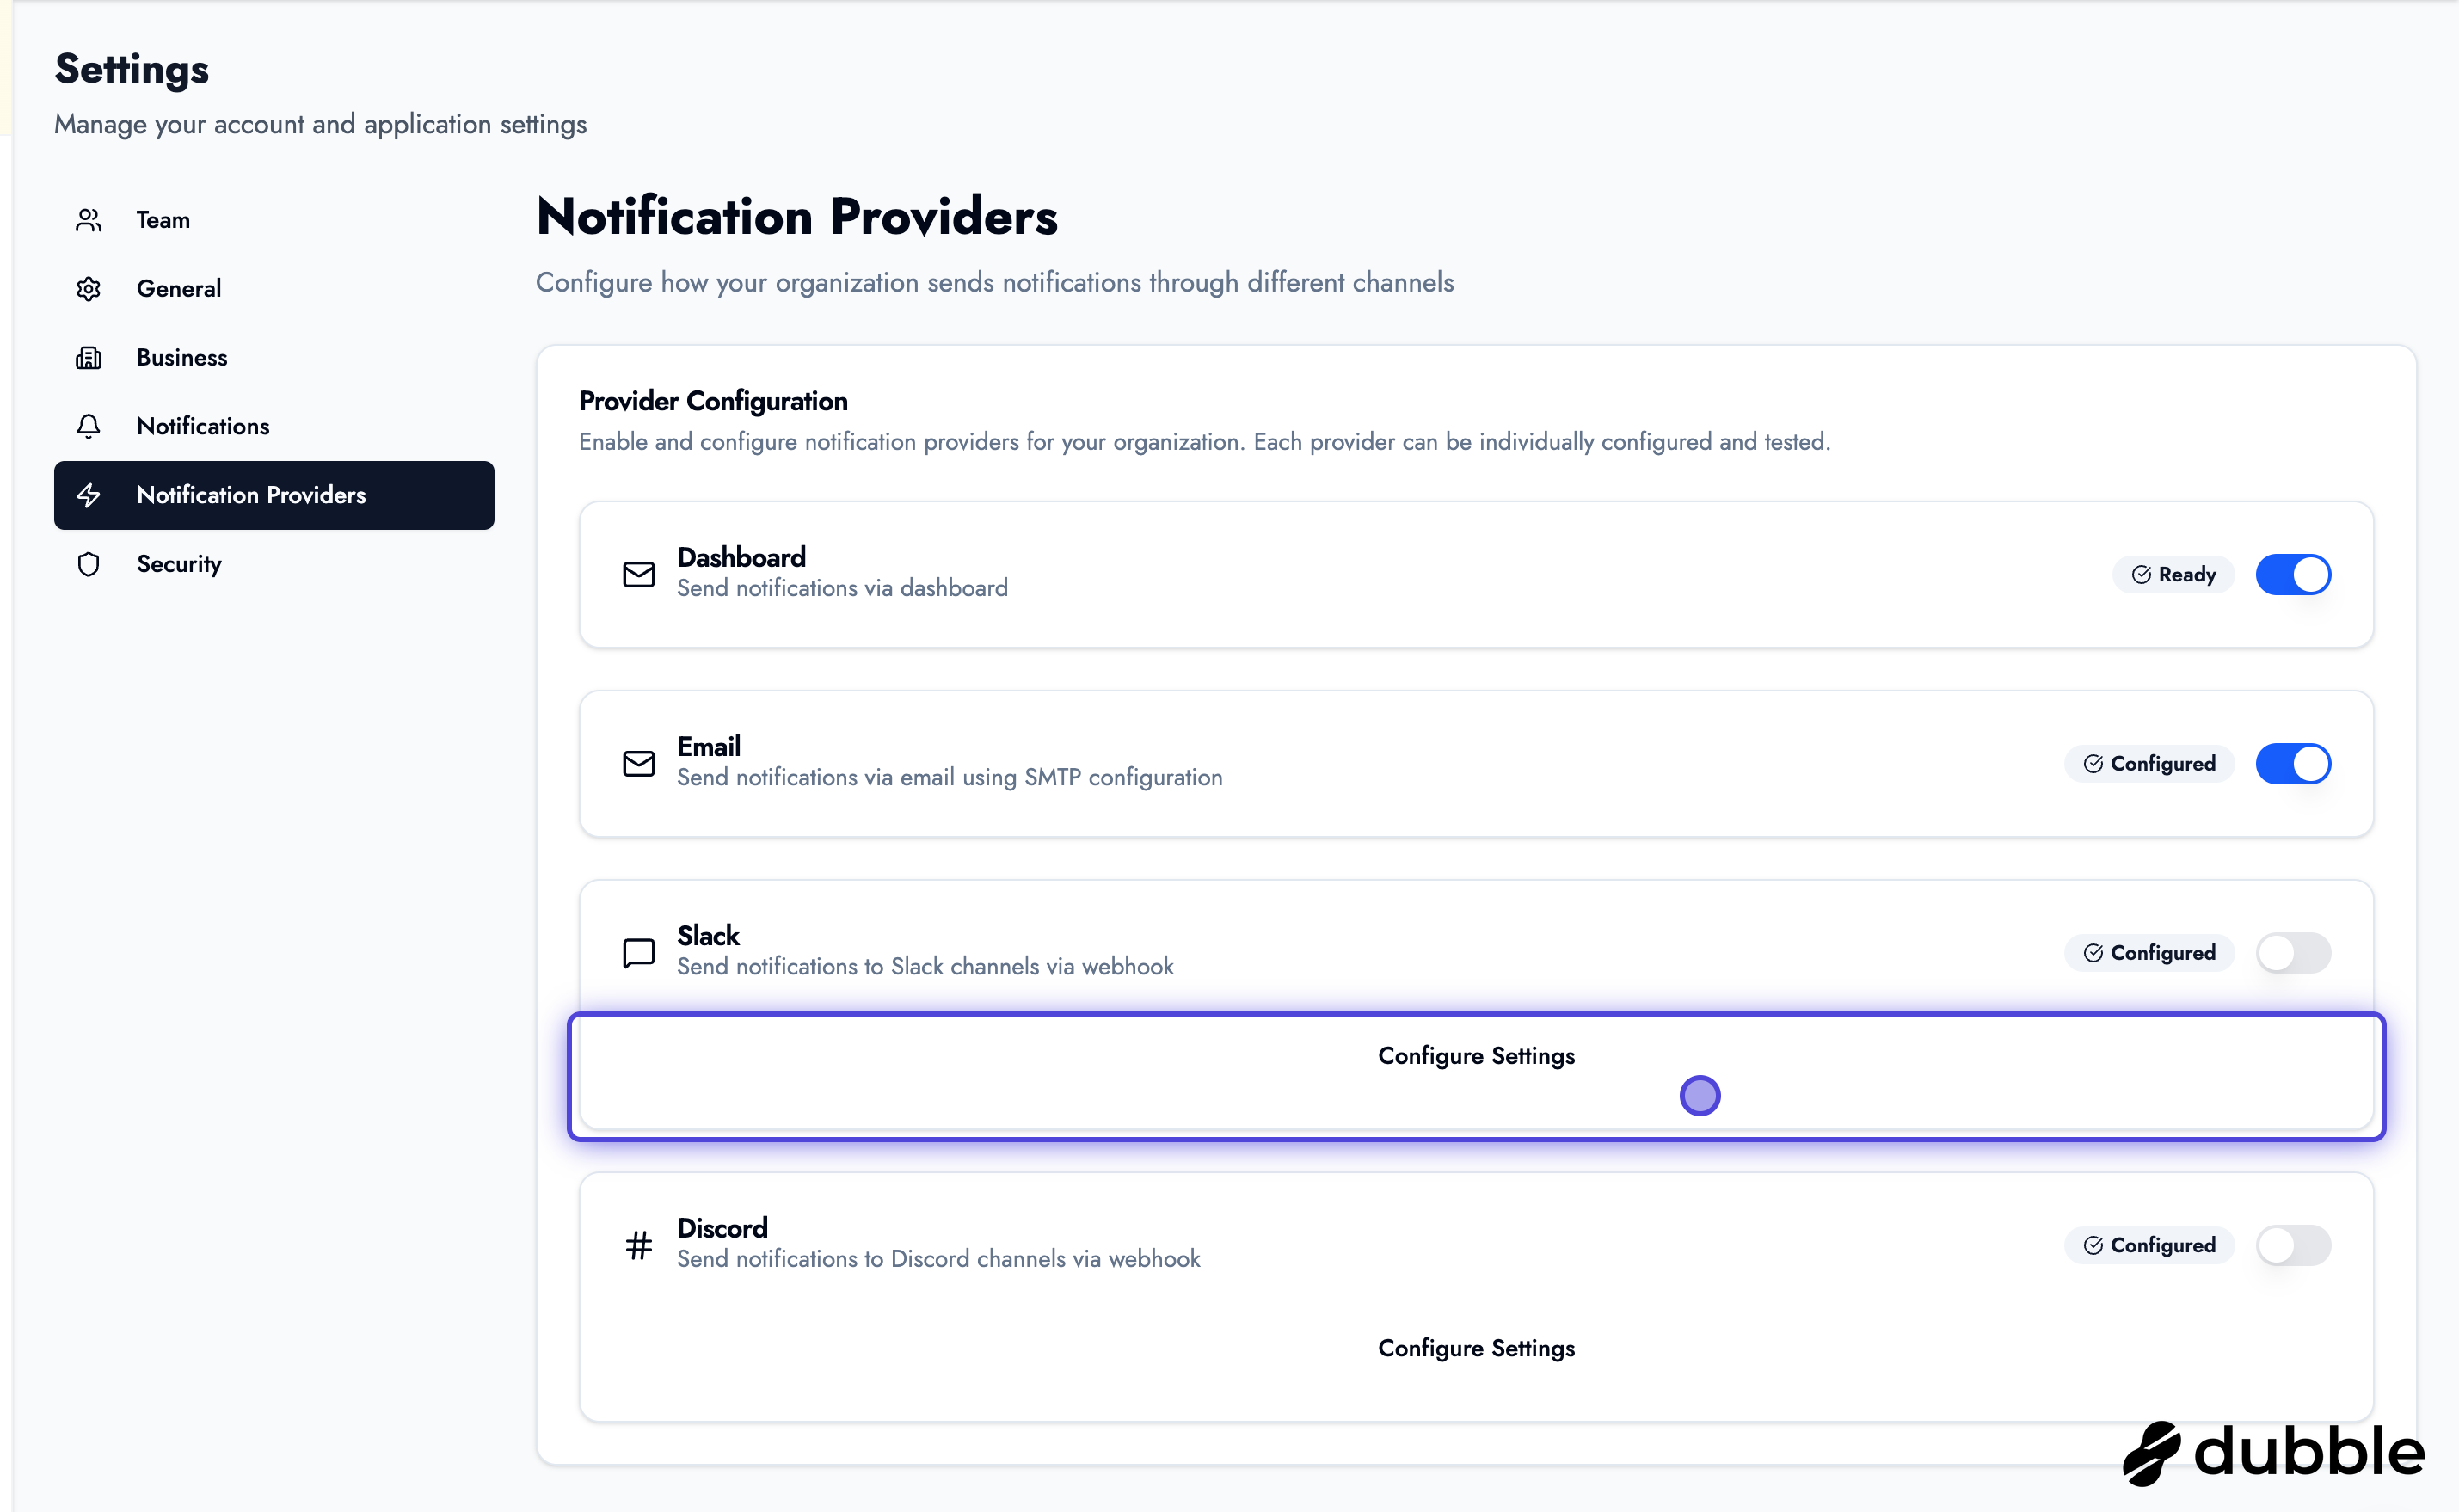This screenshot has width=2459, height=1512.
Task: Select the Notification Providers lightning icon
Action: click(x=88, y=495)
